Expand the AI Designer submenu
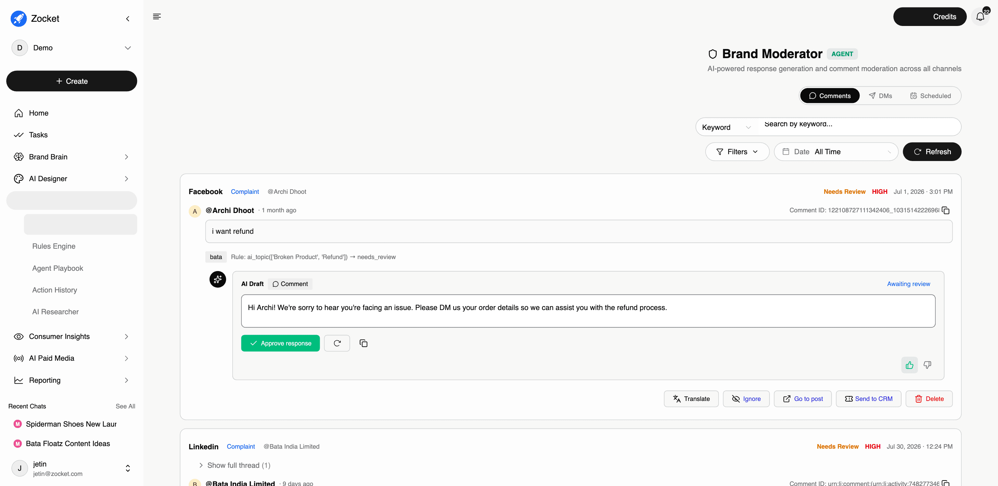The image size is (998, 486). pyautogui.click(x=127, y=179)
